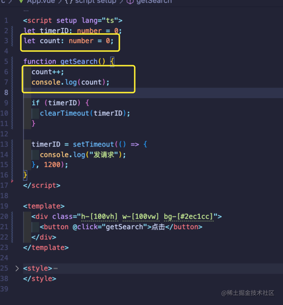Click the folded ellipsis after style tag

pyautogui.click(x=56, y=269)
